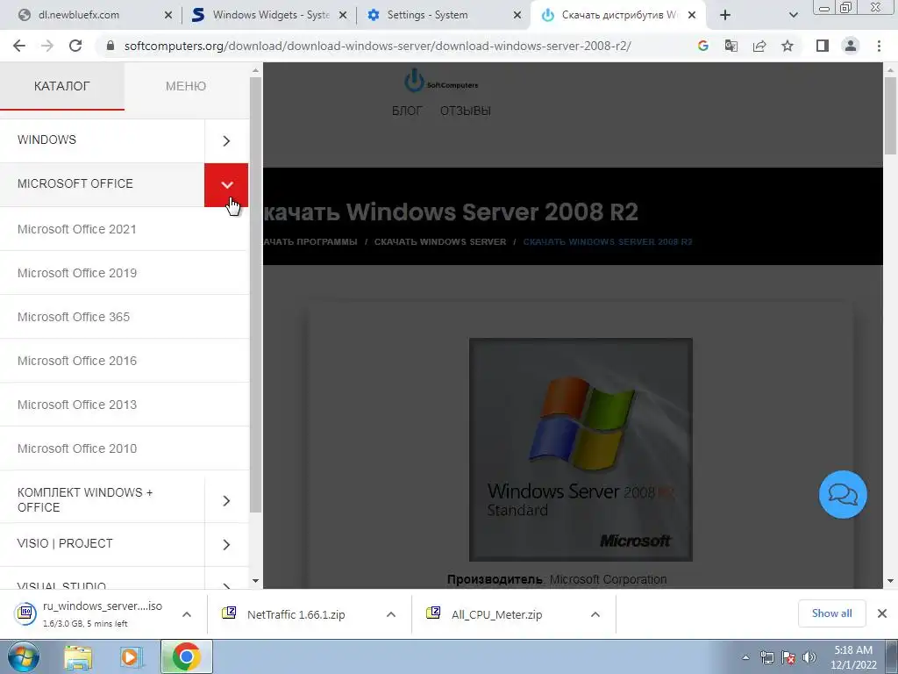The height and width of the screenshot is (674, 898).
Task: Close the downloads bar
Action: coord(882,613)
